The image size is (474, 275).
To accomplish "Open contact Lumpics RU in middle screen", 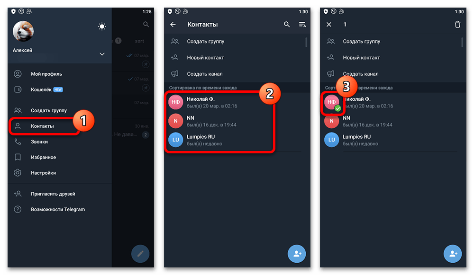I will click(237, 140).
